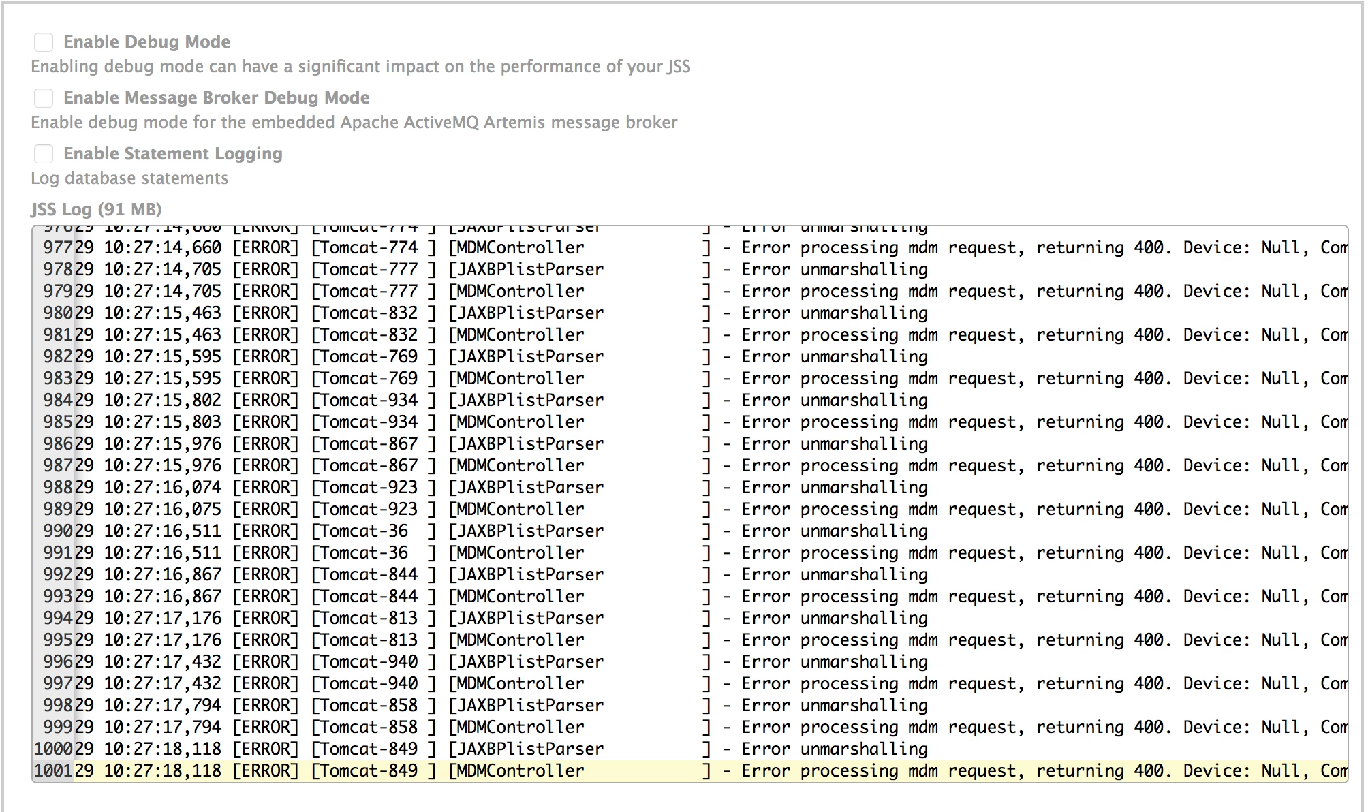
Task: Select the highlighted log line 1001
Action: (x=690, y=771)
